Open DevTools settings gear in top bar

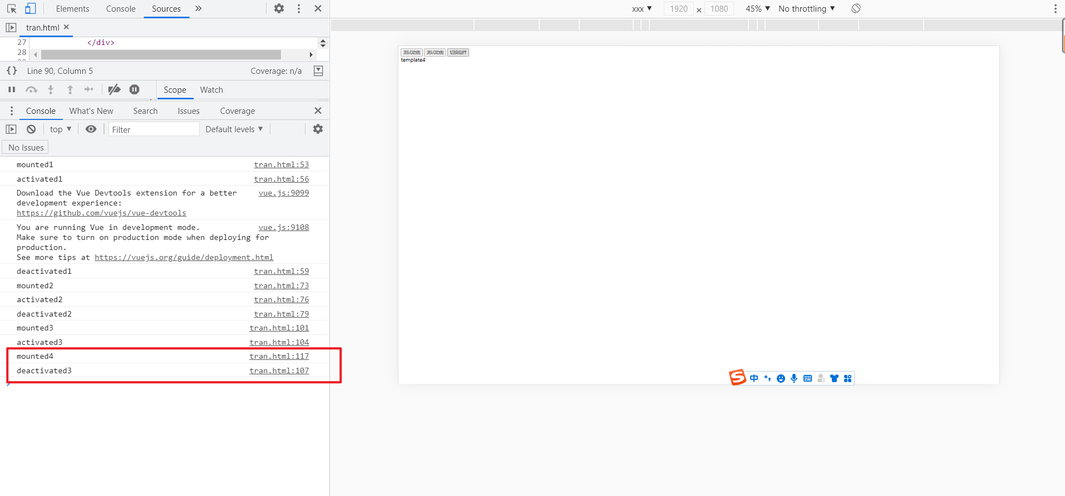279,8
